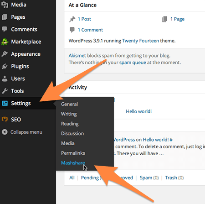Open the 1 Post link
This screenshot has height=204, width=205.
coord(84,19)
